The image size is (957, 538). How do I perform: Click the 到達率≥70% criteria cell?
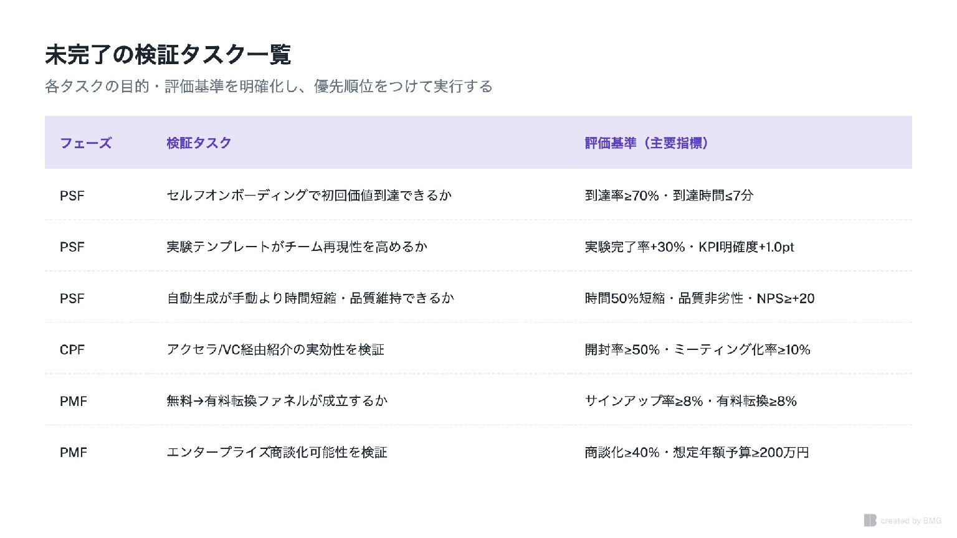(x=669, y=196)
